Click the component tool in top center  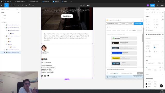click(81, 5)
